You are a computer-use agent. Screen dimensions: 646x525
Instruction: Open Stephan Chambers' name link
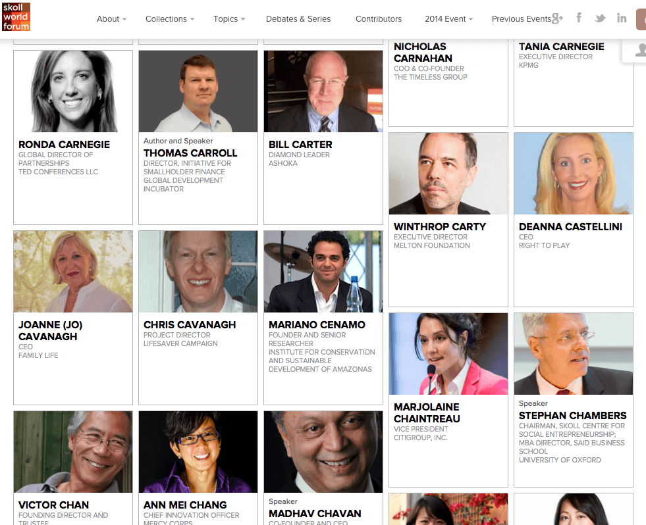[x=573, y=416]
